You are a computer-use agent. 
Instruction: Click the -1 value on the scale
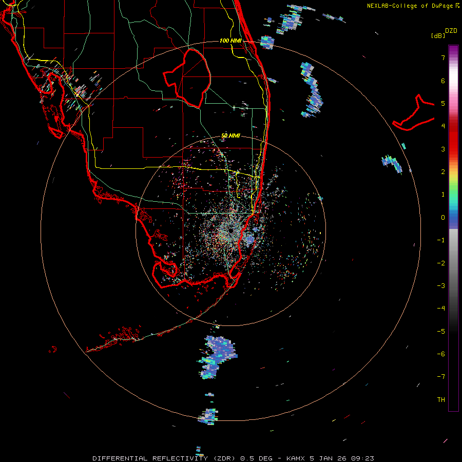point(441,240)
